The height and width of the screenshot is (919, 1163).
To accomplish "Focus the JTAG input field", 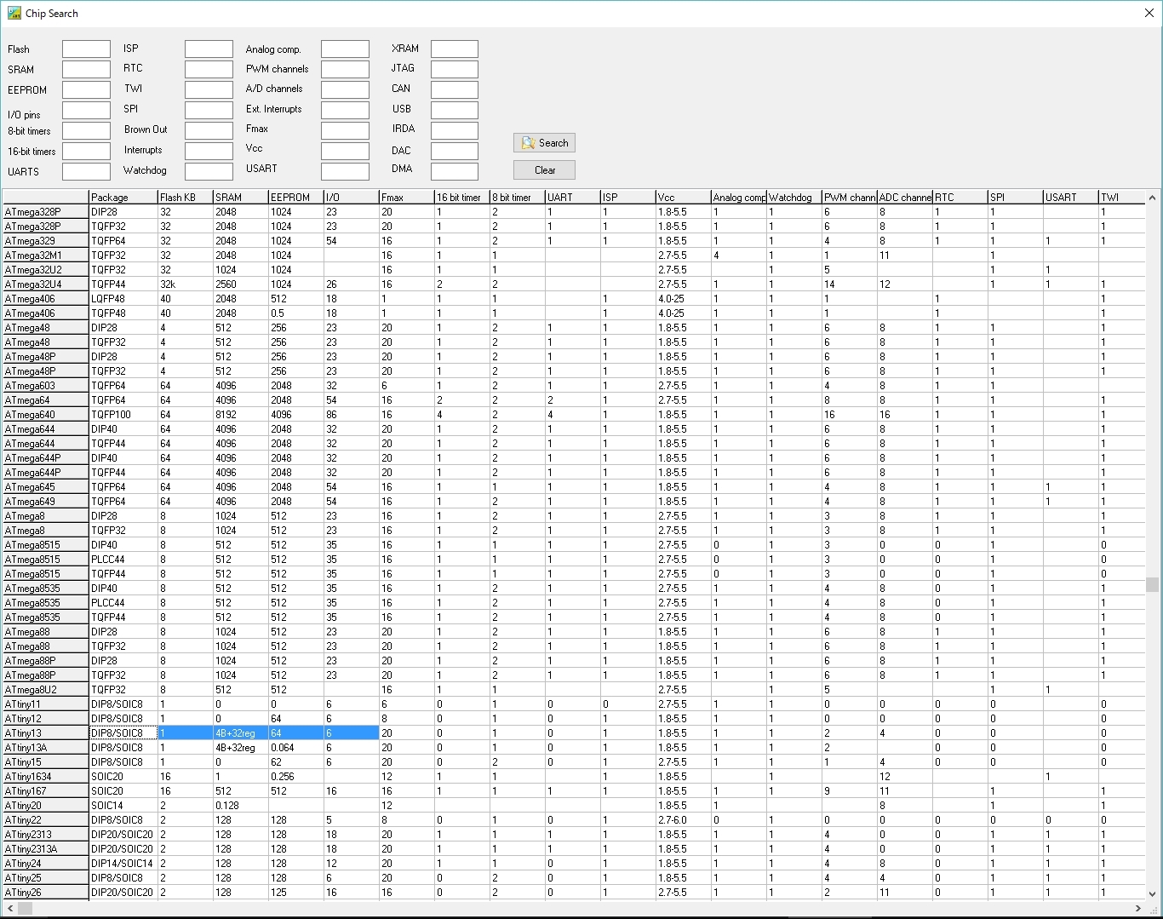I will pos(454,70).
